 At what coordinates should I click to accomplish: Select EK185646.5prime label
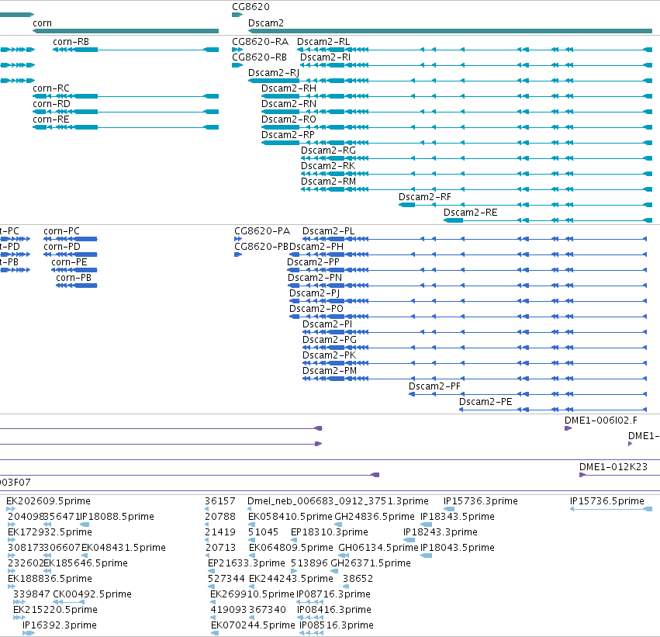[x=85, y=564]
